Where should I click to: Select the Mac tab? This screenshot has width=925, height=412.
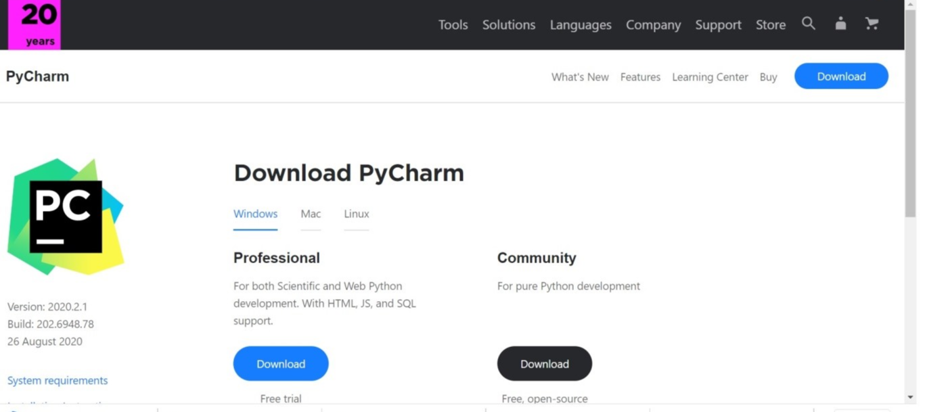(311, 214)
